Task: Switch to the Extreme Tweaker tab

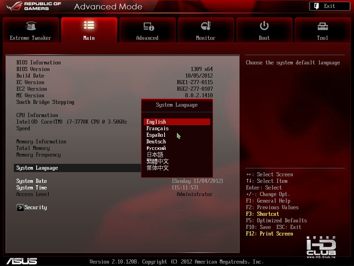Action: click(x=31, y=30)
